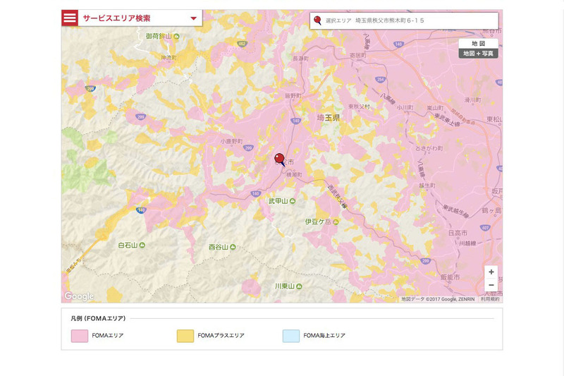Click the 長瀞町 town label on map
The height and width of the screenshot is (376, 564).
(x=301, y=59)
